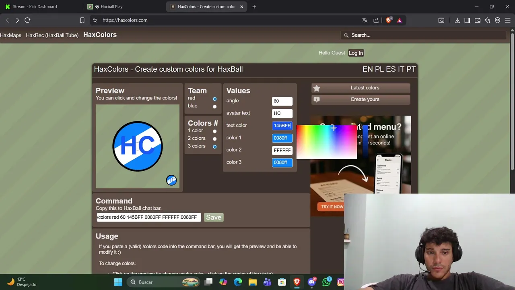This screenshot has width=515, height=290.
Task: Select the red team radio button
Action: point(214,99)
